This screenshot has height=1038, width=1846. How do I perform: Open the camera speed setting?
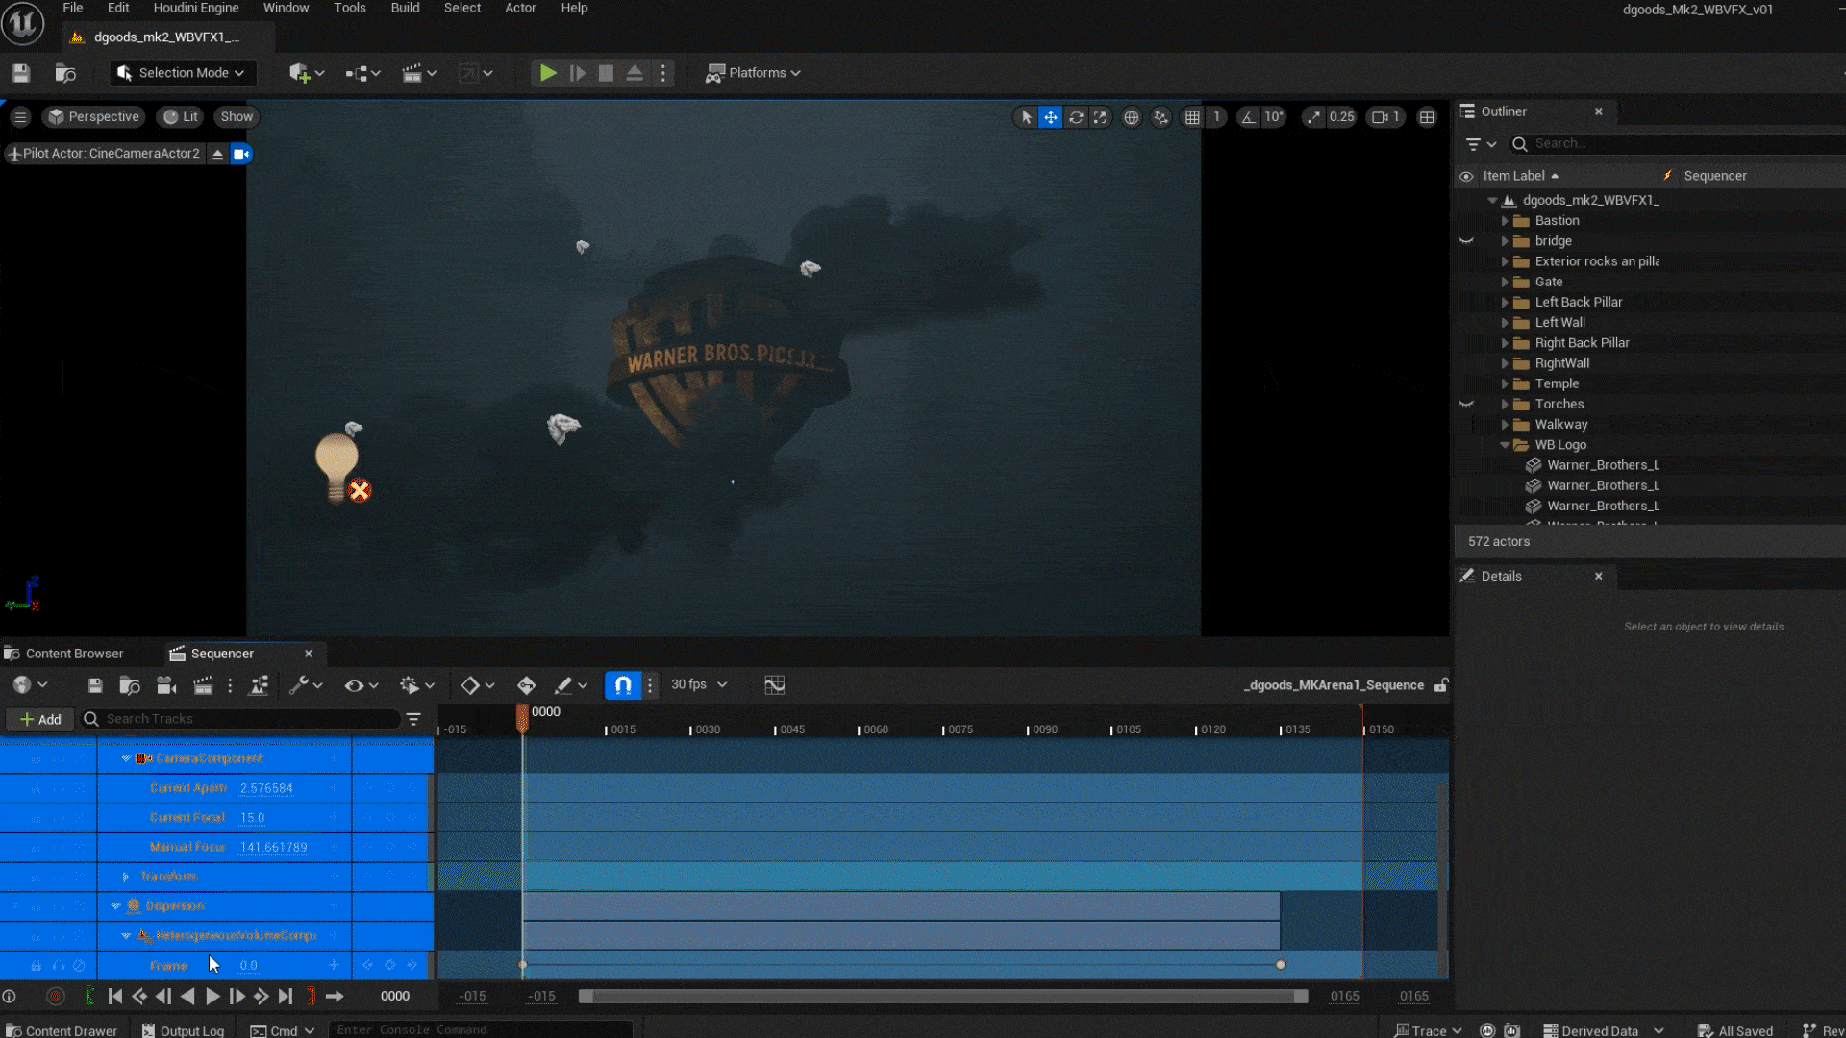tap(1385, 117)
